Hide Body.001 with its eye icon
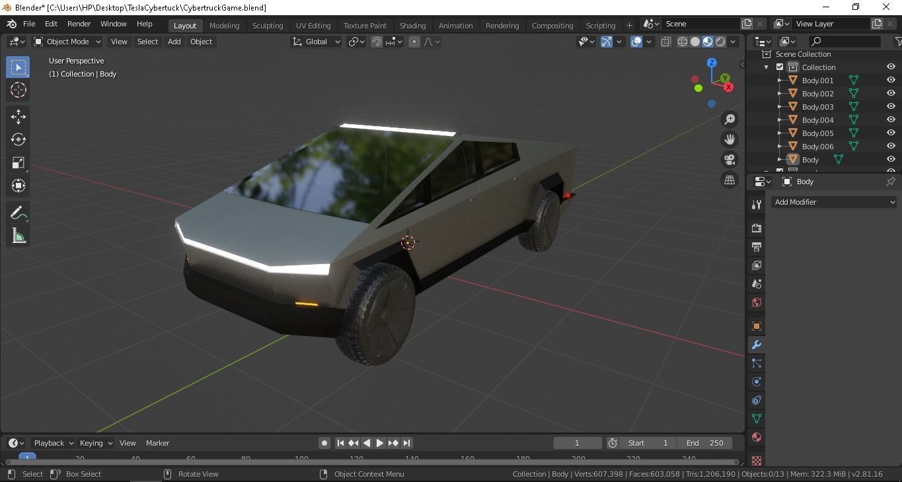This screenshot has width=902, height=482. click(x=891, y=80)
